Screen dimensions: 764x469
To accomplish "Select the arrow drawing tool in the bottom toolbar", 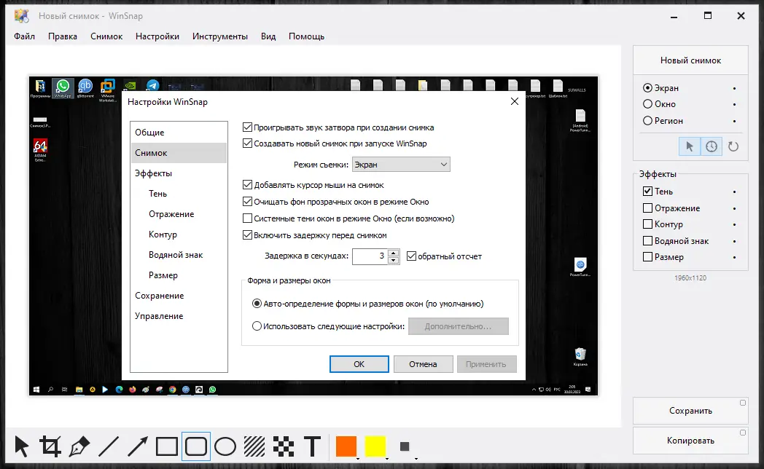I will click(x=137, y=446).
